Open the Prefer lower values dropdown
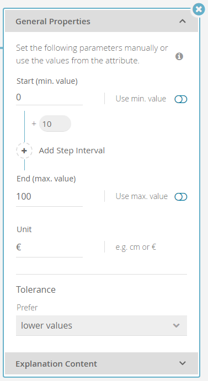 tap(102, 326)
